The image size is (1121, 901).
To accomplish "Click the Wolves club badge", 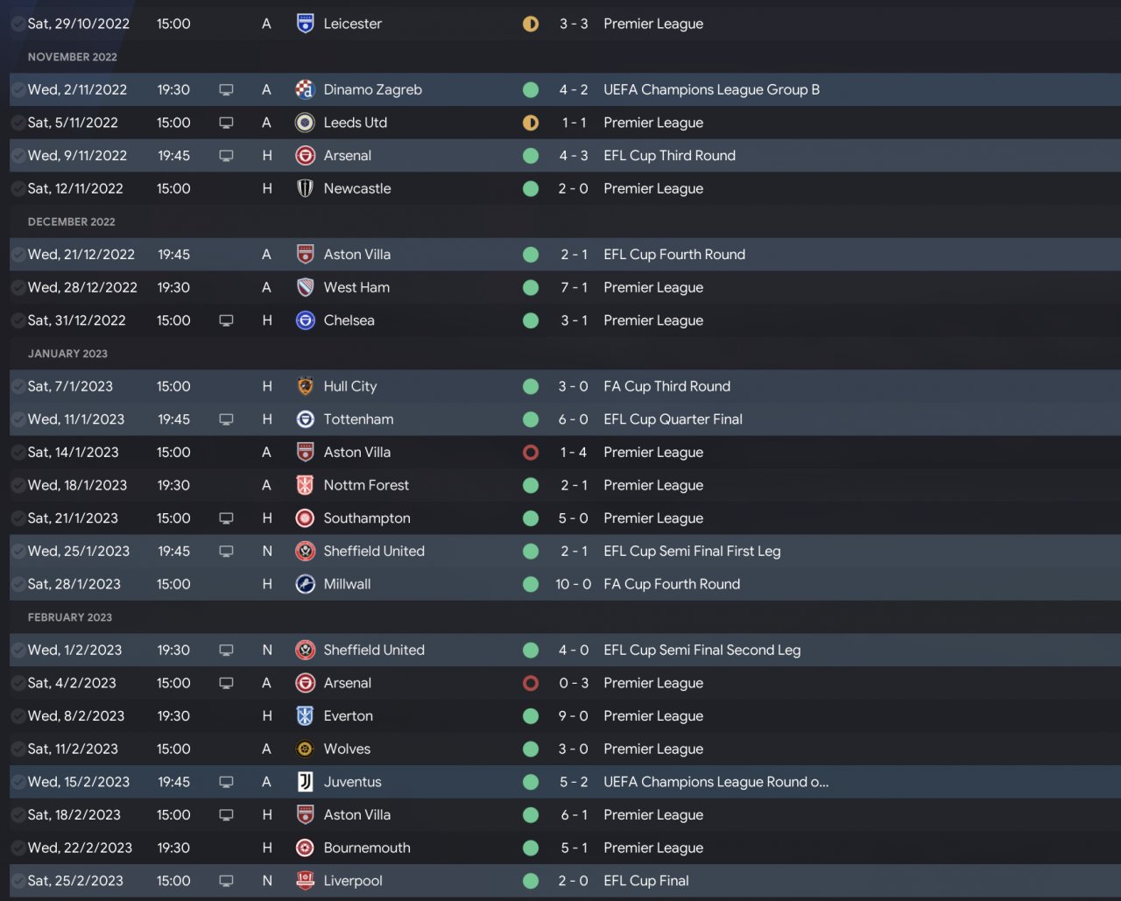I will click(x=305, y=749).
